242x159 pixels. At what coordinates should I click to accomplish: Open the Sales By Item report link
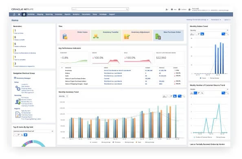coord(26,111)
